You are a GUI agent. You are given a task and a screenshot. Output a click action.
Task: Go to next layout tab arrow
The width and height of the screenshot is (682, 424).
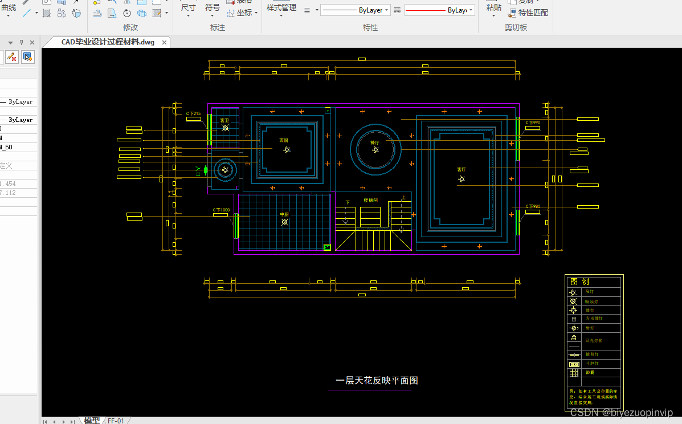(x=63, y=421)
